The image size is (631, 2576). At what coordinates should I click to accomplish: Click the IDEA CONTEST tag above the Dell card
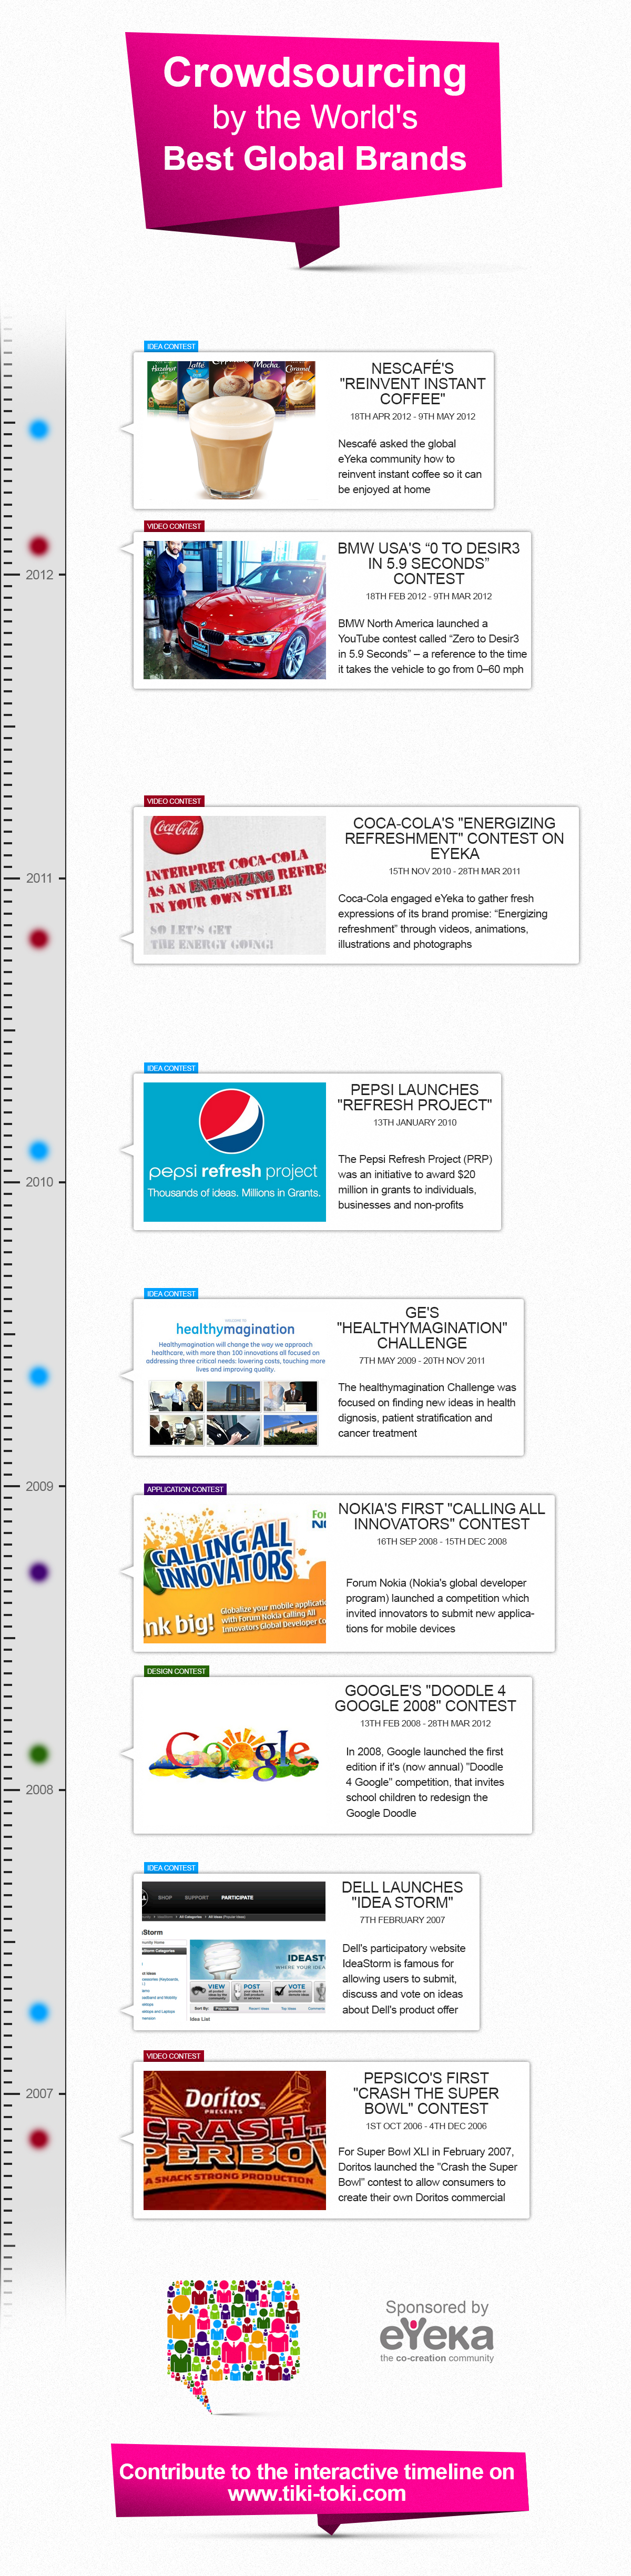(x=171, y=1868)
